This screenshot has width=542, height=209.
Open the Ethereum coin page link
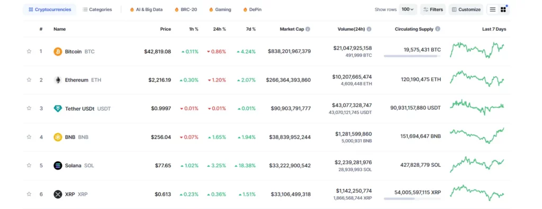point(76,80)
